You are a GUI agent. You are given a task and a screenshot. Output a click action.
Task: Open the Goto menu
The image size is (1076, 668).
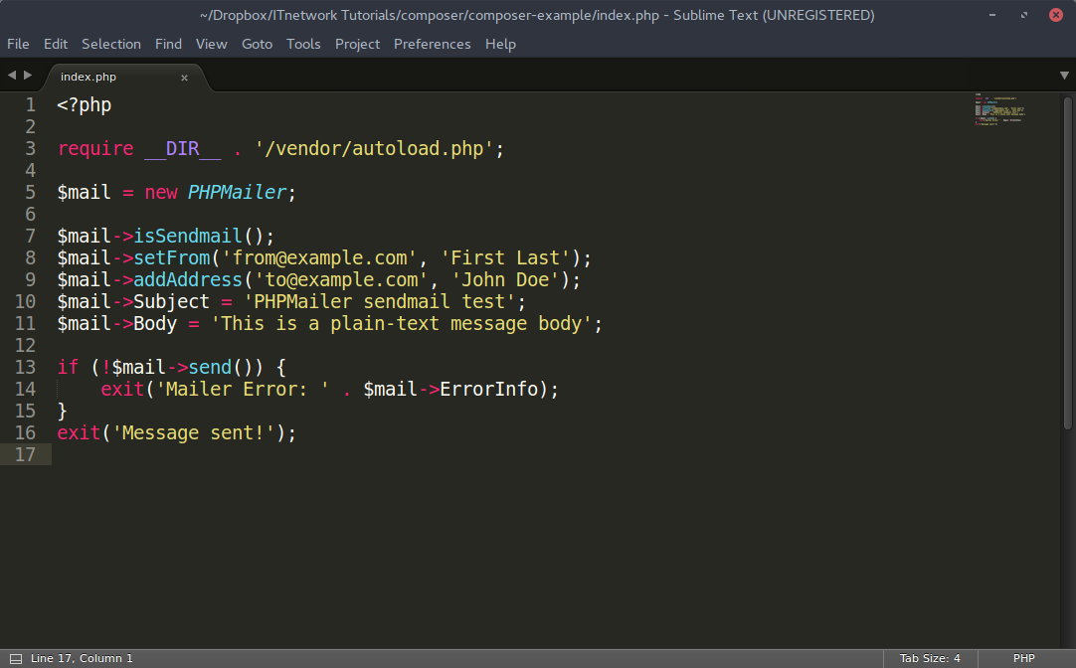point(257,44)
